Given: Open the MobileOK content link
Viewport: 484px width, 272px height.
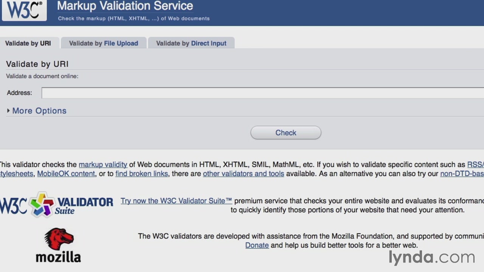Looking at the screenshot, I should click(66, 174).
